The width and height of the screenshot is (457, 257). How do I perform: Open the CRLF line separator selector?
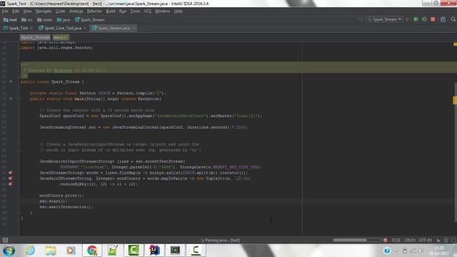[x=410, y=240]
